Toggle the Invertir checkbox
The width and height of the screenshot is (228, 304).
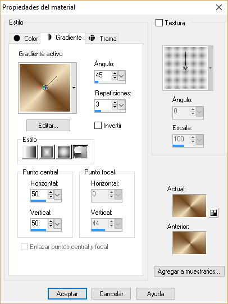(x=98, y=126)
